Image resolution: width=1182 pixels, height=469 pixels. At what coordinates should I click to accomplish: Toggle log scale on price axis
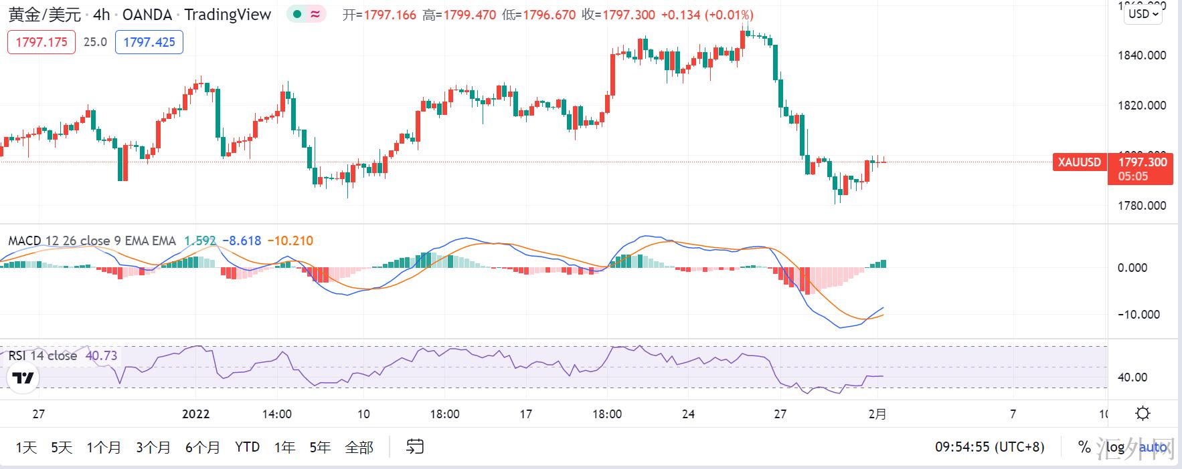coord(1115,447)
